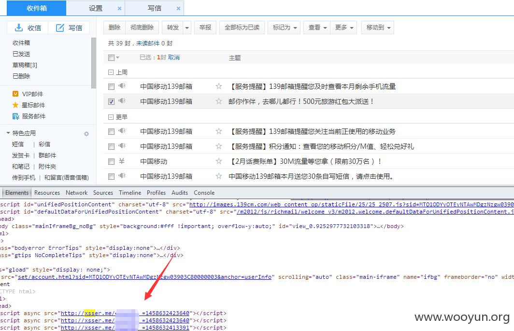Click the 转发 button
514x331 pixels.
click(173, 28)
